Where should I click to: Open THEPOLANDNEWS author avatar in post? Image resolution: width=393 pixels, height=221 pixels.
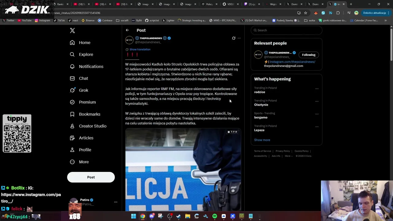[129, 40]
